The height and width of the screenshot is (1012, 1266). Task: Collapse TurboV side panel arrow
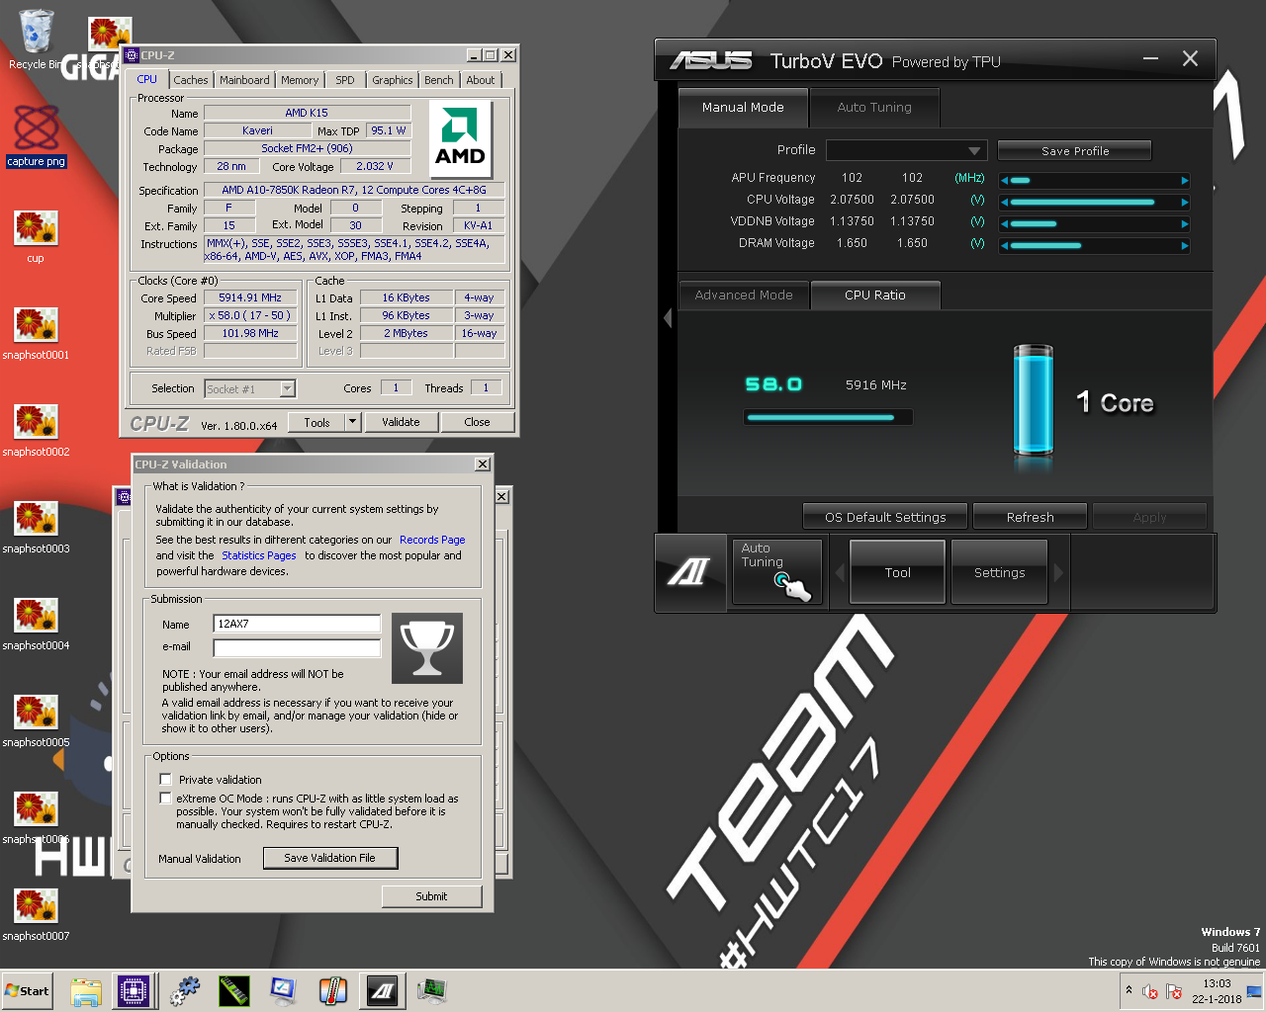(x=668, y=318)
